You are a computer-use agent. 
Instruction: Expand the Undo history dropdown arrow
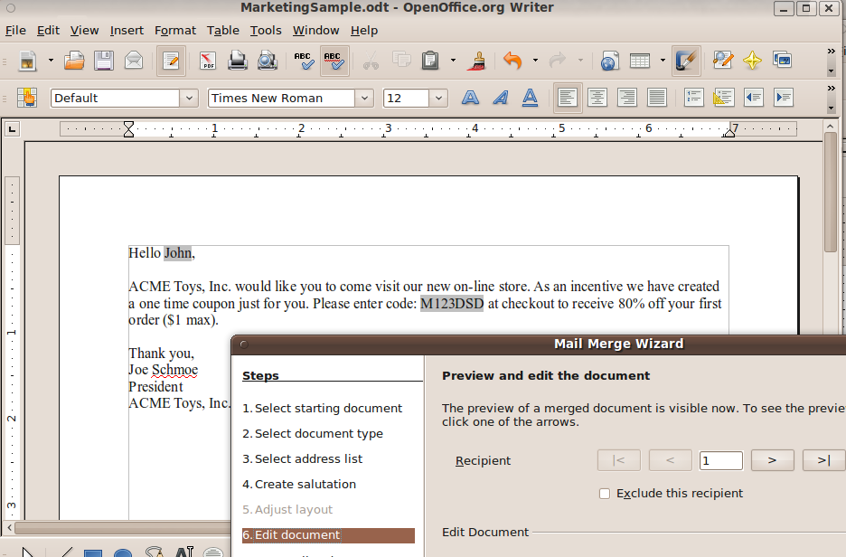click(535, 61)
